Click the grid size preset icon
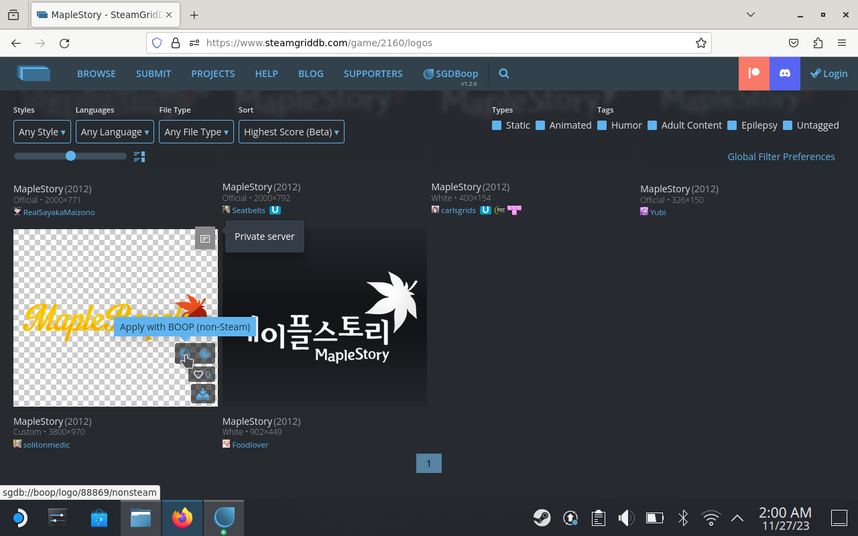The height and width of the screenshot is (536, 858). point(139,157)
